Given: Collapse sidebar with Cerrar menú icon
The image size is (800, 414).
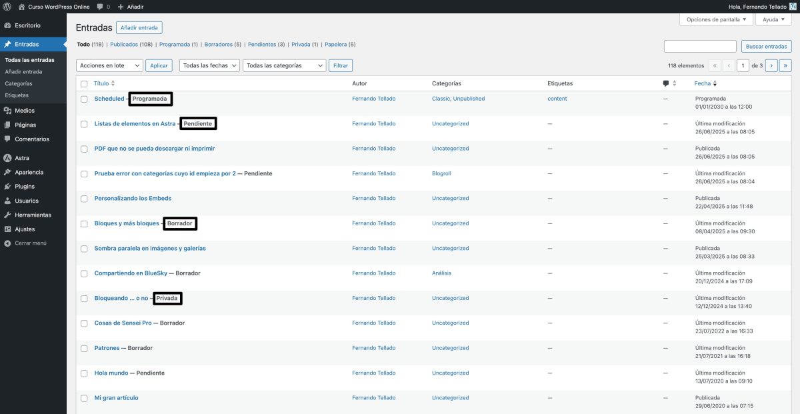Looking at the screenshot, I should (x=7, y=243).
